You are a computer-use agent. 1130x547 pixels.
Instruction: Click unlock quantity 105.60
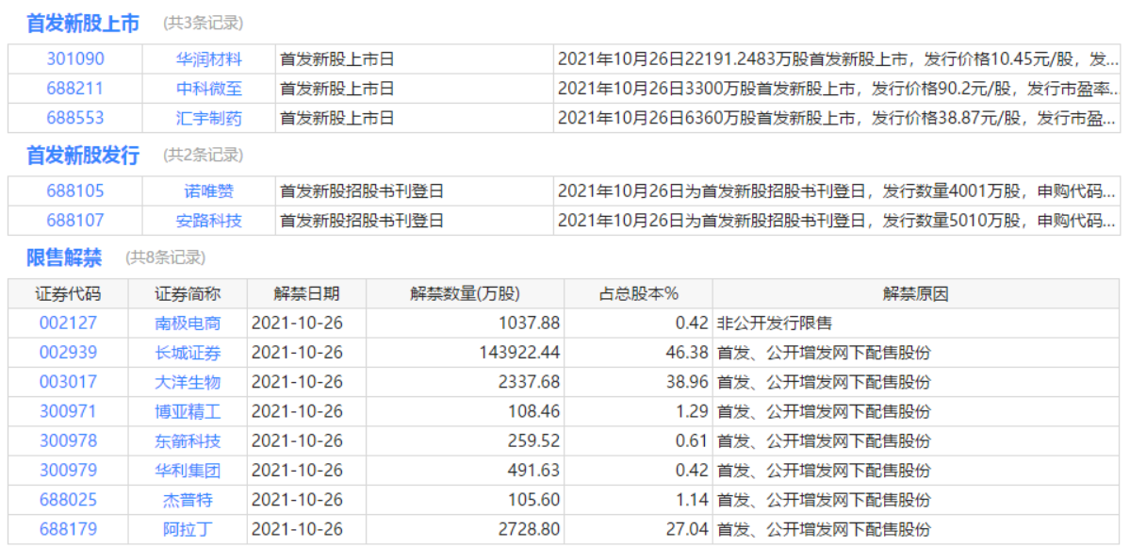pyautogui.click(x=533, y=499)
